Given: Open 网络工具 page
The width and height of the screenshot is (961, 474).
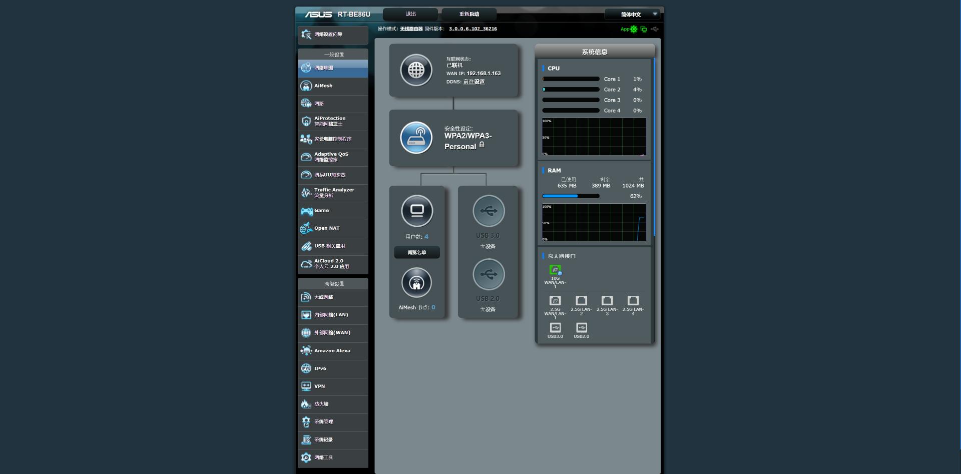Looking at the screenshot, I should click(333, 457).
